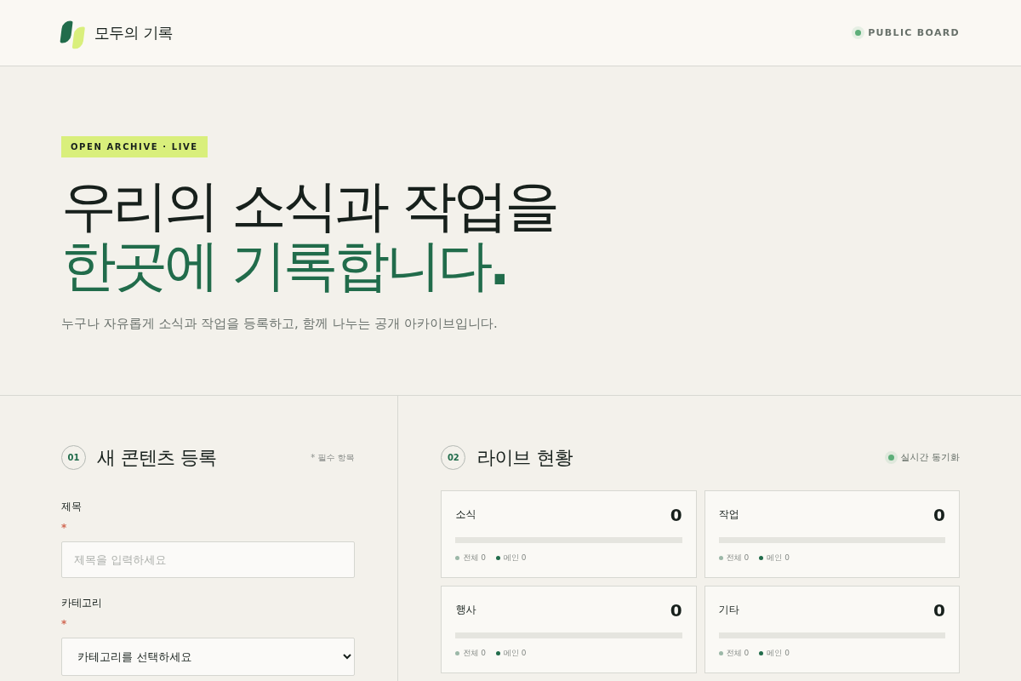Click the green dot beside PUBLIC BOARD

click(x=858, y=32)
